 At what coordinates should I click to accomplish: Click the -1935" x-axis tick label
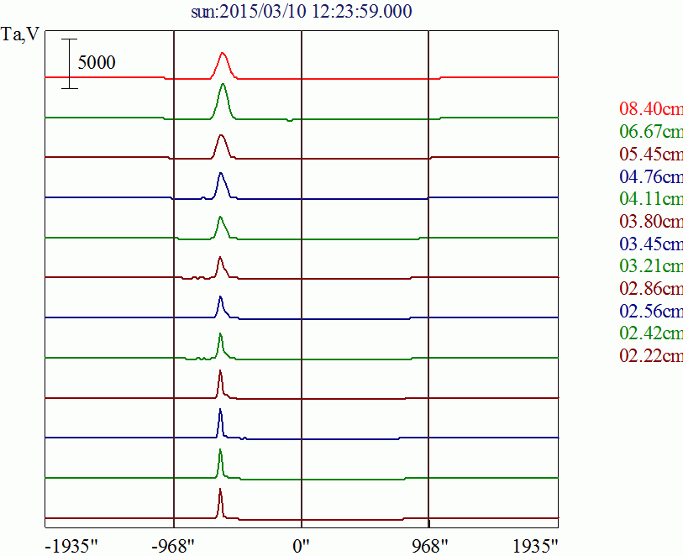71,546
